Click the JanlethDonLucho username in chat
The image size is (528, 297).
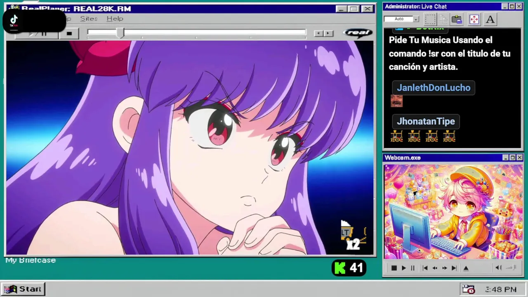[x=434, y=88]
